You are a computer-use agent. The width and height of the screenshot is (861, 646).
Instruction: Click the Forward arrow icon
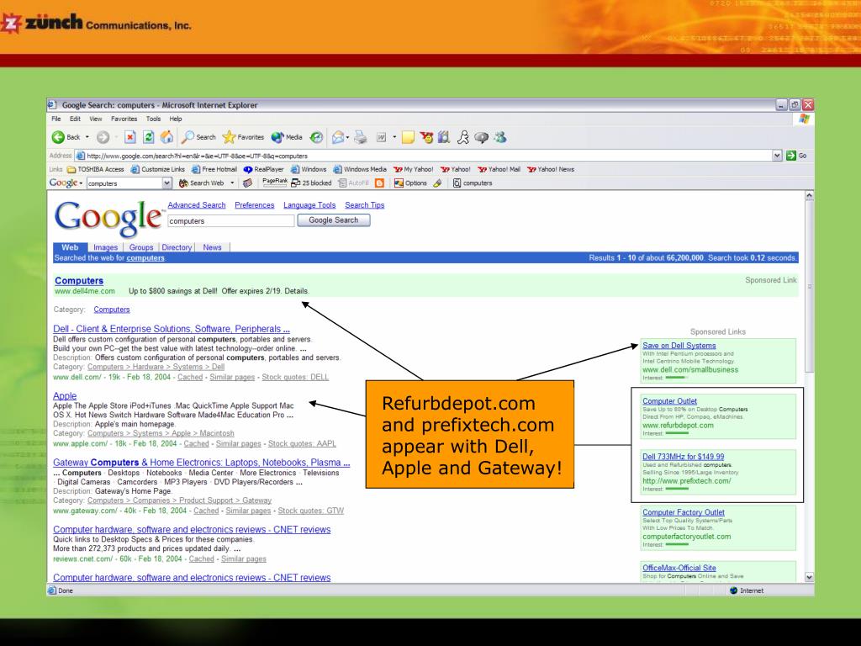point(103,137)
